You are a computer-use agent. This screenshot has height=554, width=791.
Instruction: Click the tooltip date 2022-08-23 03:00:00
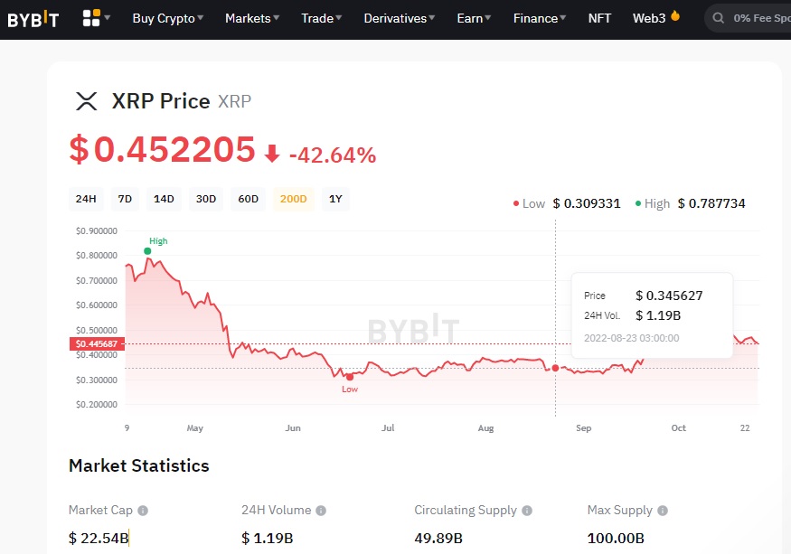(x=632, y=338)
